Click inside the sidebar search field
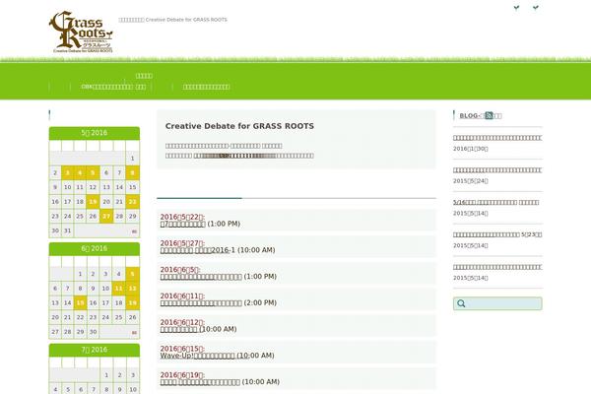The height and width of the screenshot is (394, 591). tap(497, 303)
